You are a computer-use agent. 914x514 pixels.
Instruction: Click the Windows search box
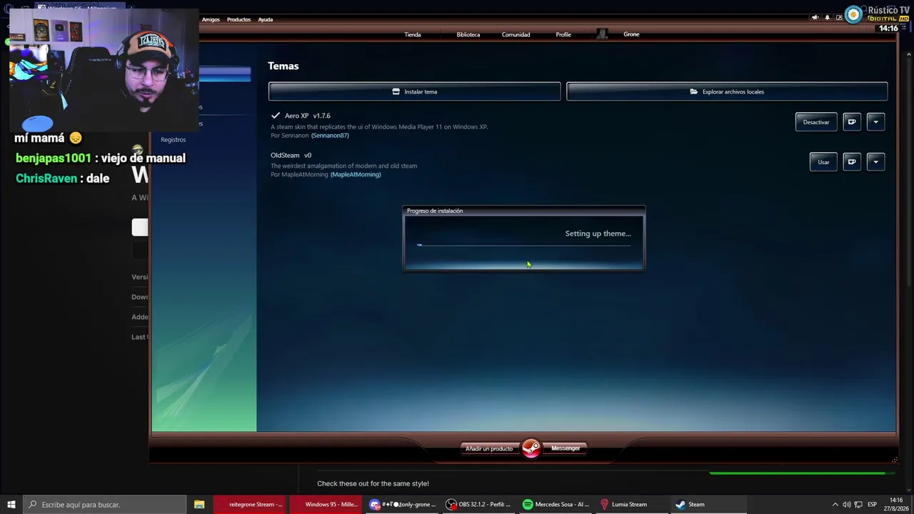[x=104, y=504]
